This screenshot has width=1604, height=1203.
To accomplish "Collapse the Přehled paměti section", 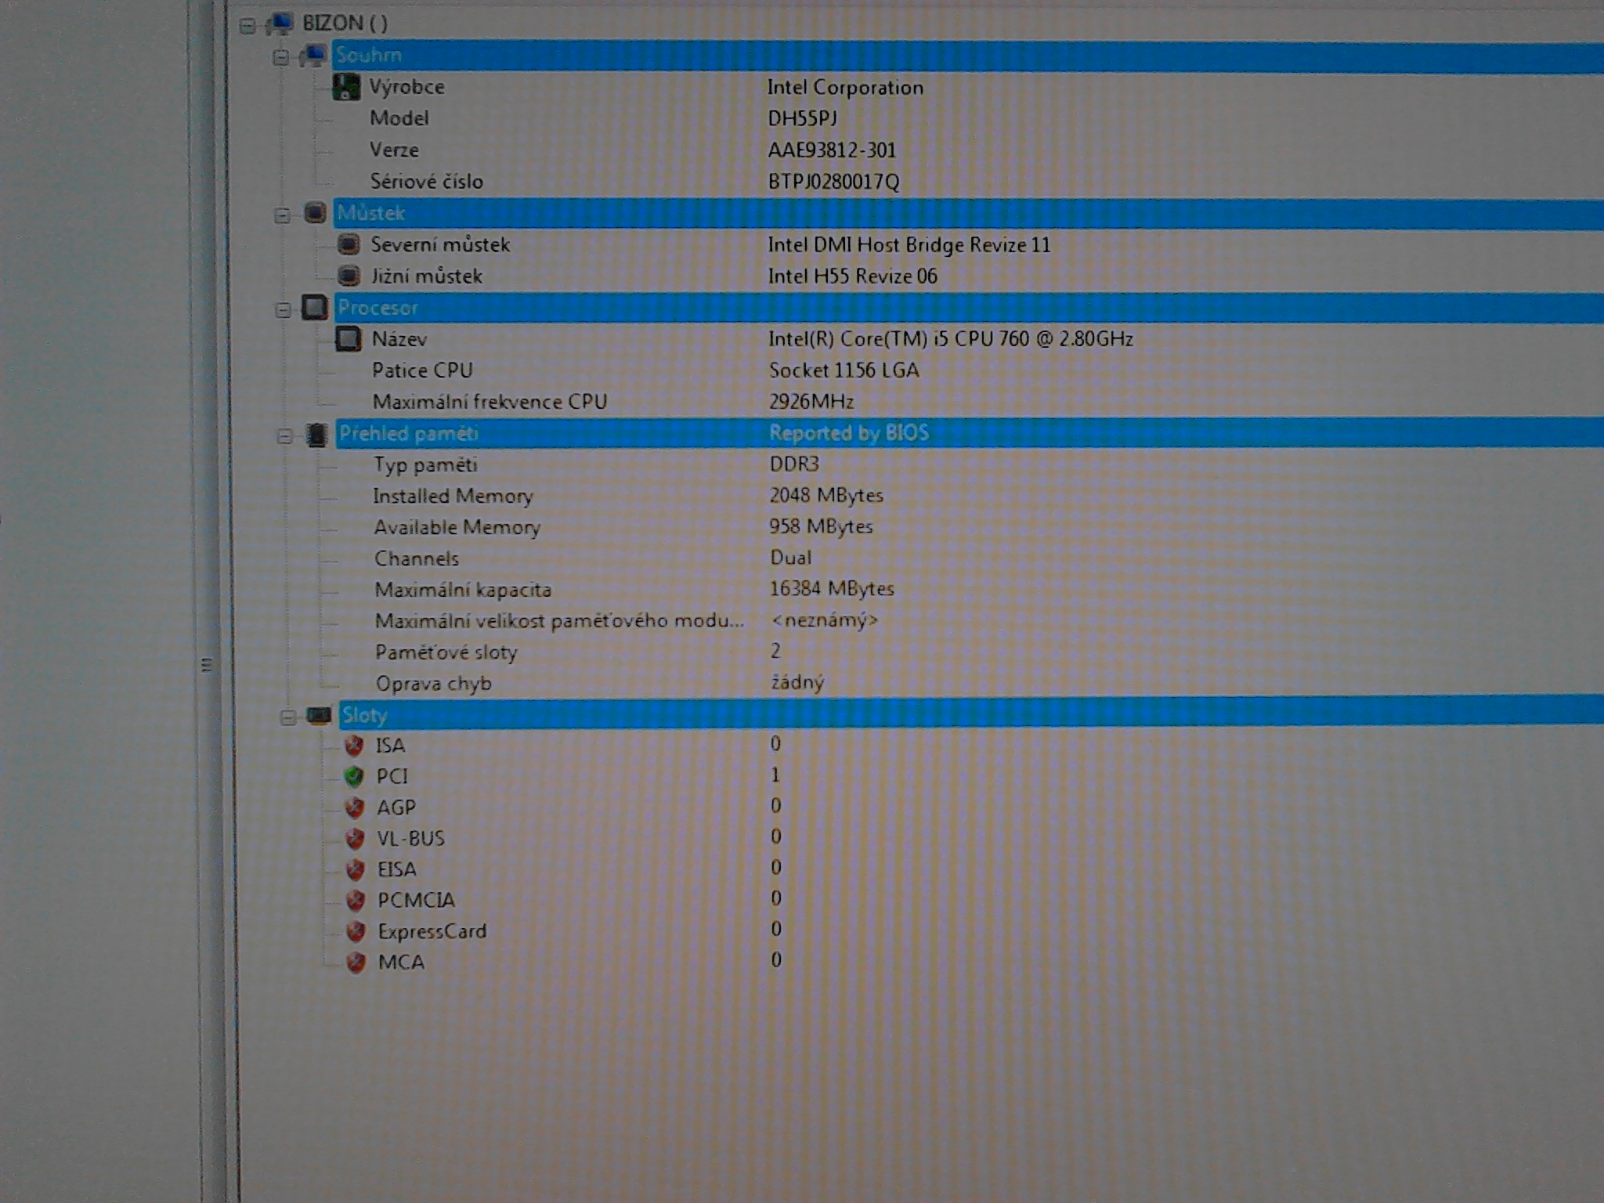I will (285, 436).
